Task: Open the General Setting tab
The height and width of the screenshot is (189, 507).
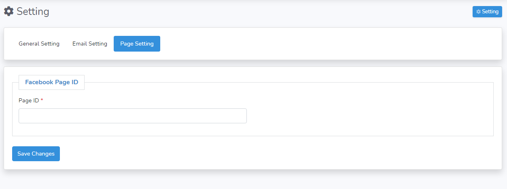Action: click(39, 44)
